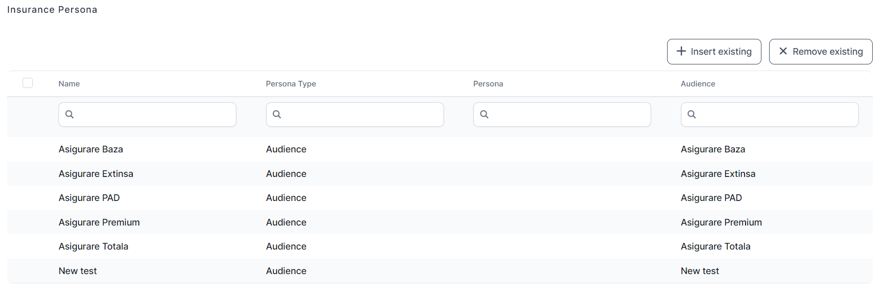This screenshot has width=885, height=292.
Task: Sort by the Name column header
Action: click(x=69, y=84)
